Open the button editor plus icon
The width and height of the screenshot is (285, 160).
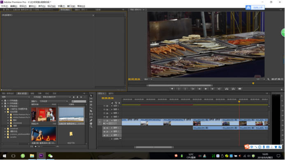pyautogui.click(x=282, y=89)
